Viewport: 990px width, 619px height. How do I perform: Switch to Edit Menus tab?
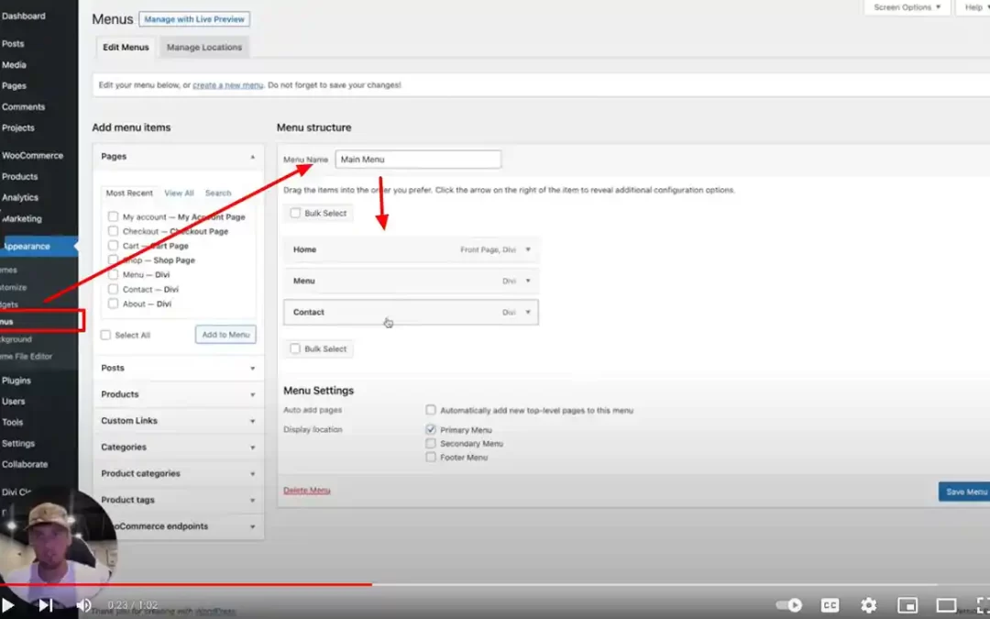[x=126, y=48]
